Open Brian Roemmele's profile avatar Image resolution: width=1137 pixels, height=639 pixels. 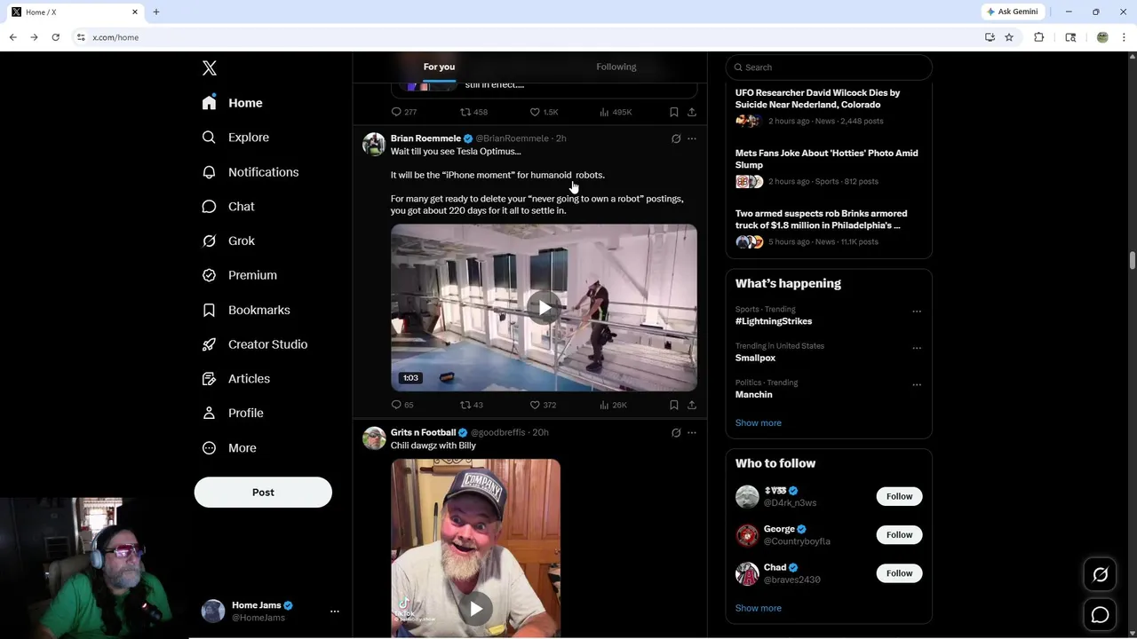pyautogui.click(x=374, y=145)
